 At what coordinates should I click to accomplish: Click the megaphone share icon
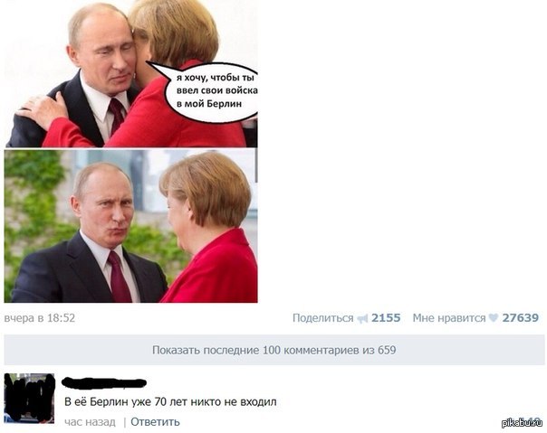click(363, 318)
